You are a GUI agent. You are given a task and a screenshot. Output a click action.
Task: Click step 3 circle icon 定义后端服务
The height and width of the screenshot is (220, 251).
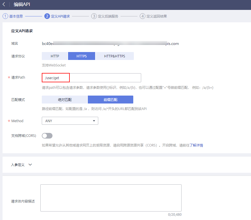94,16
